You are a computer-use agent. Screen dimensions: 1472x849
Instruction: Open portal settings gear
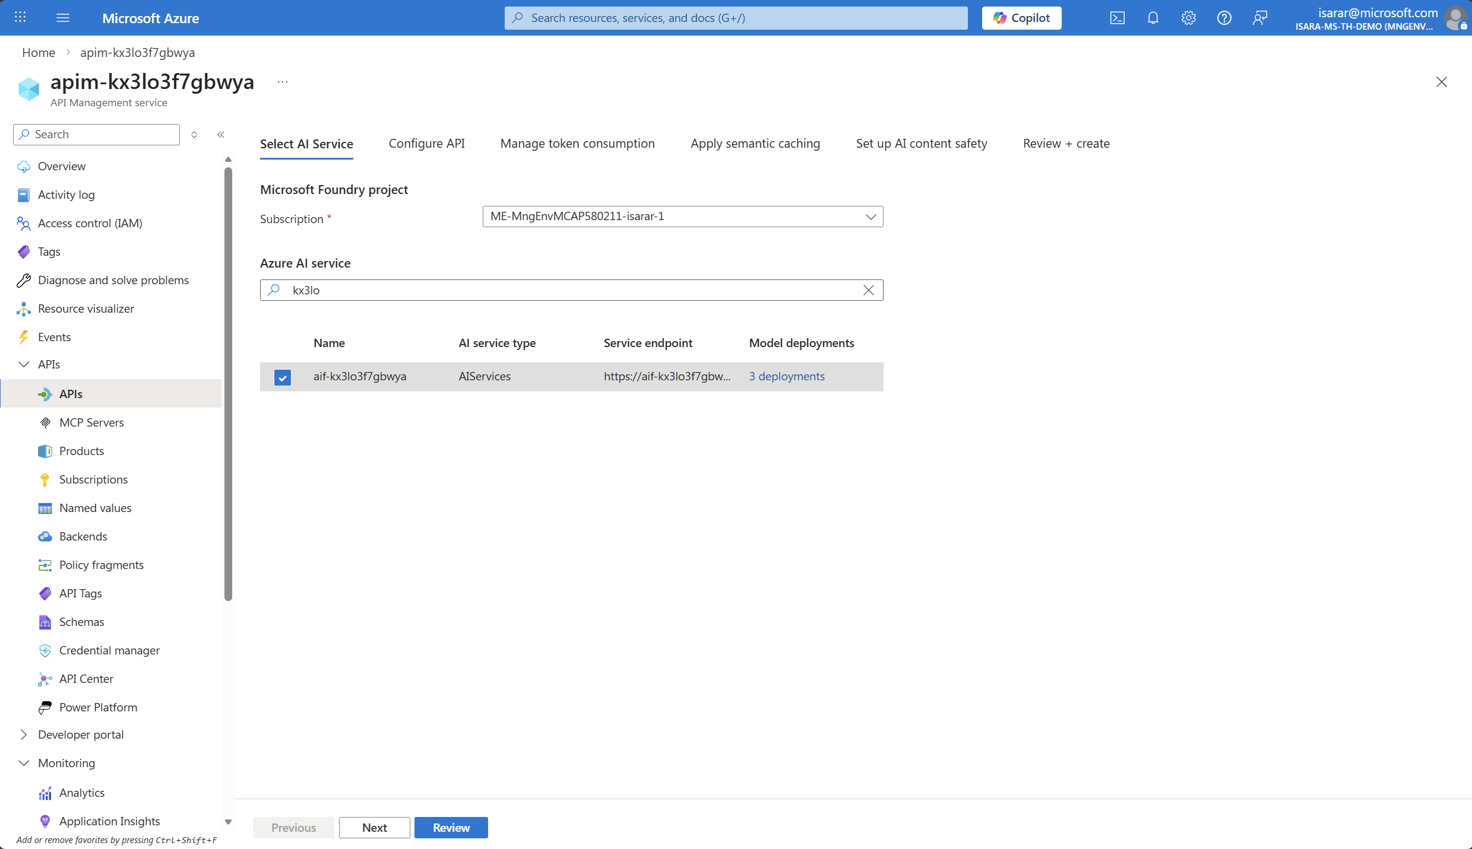[1188, 18]
